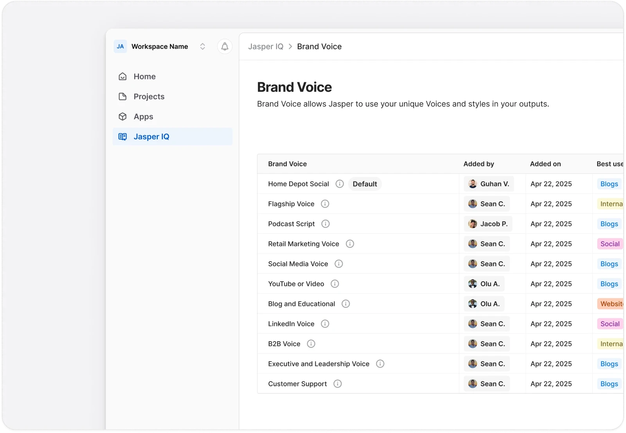The image size is (626, 433).
Task: Open the Podcast Script row name
Action: coord(291,224)
